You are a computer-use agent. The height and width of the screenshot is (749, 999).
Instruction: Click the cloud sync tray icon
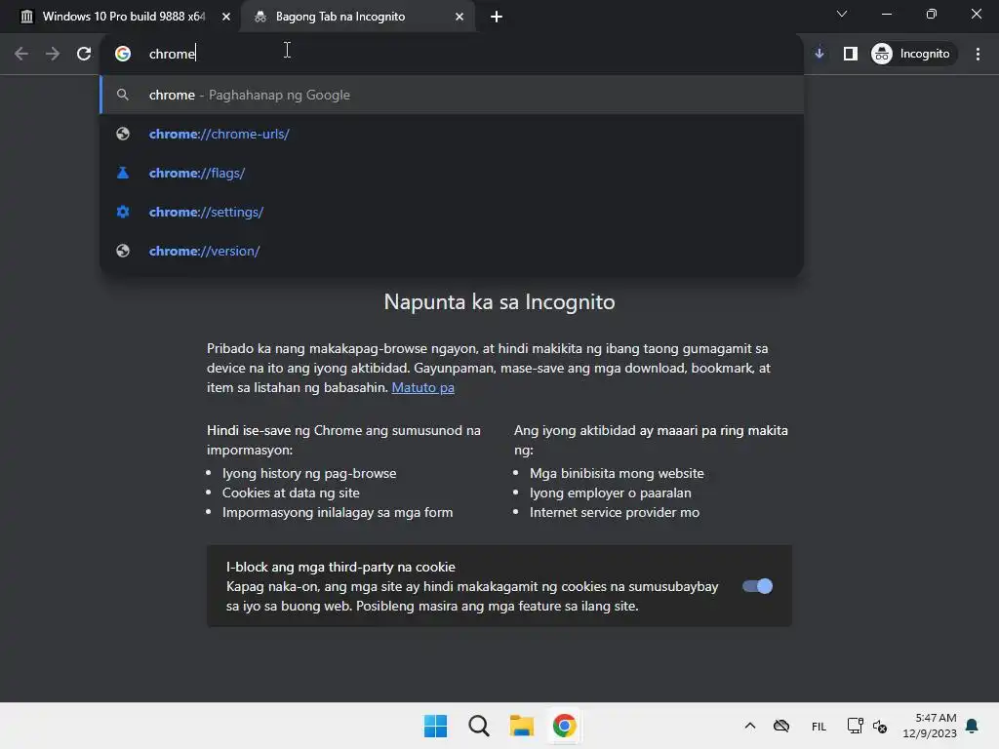click(781, 726)
